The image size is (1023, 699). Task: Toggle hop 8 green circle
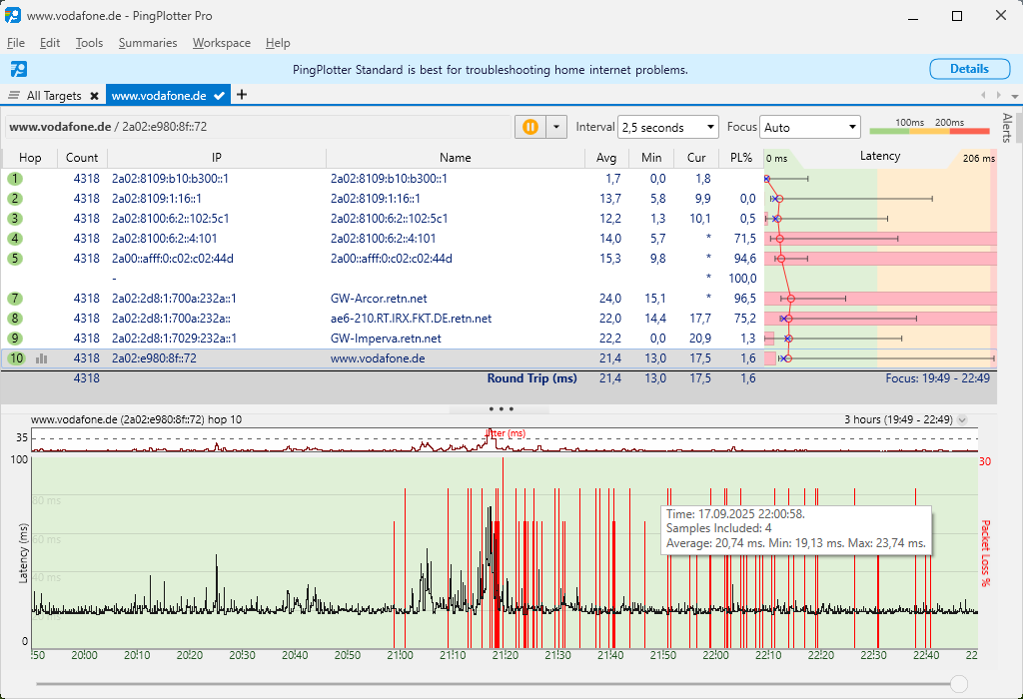[14, 319]
